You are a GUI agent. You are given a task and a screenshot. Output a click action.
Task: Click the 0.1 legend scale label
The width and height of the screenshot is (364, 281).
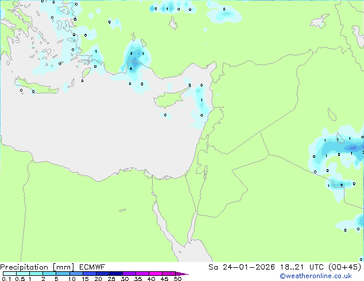(6, 279)
